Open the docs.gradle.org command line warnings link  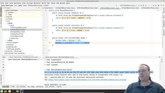point(87,80)
